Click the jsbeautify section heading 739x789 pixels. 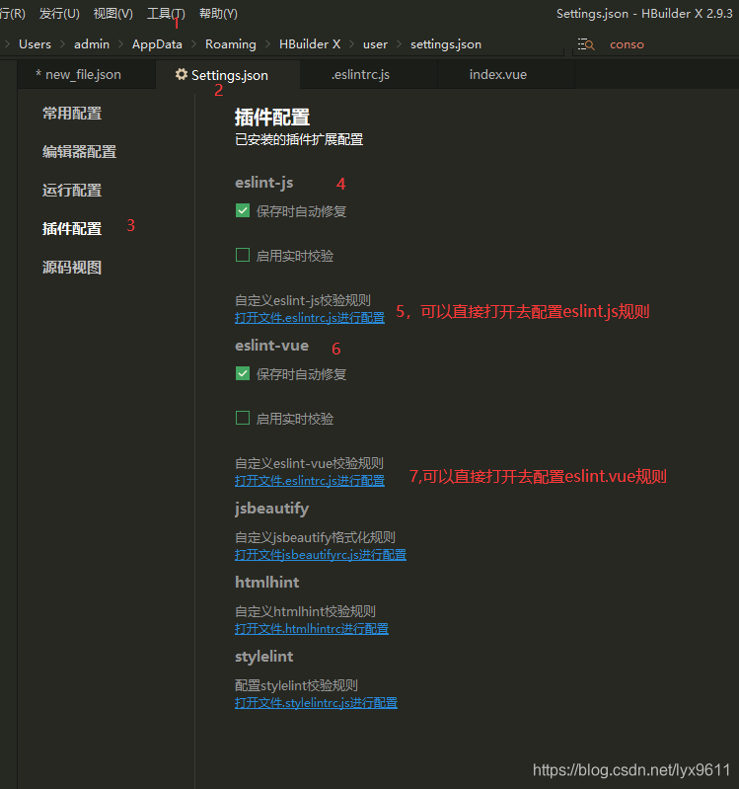coord(271,509)
